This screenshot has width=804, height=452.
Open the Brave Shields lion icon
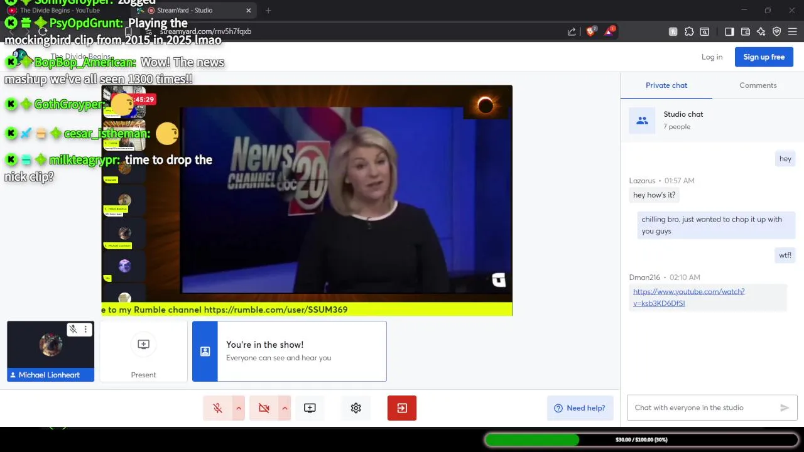tap(590, 31)
